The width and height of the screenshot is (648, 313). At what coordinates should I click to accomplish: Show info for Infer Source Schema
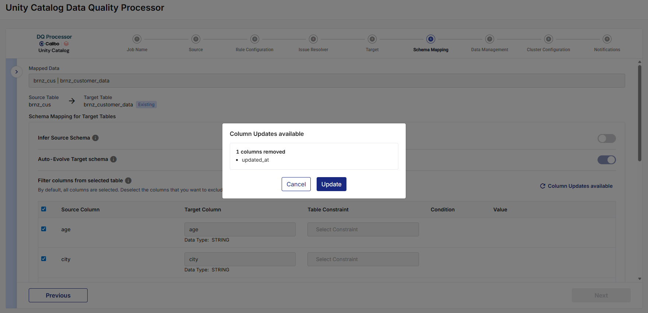point(95,138)
